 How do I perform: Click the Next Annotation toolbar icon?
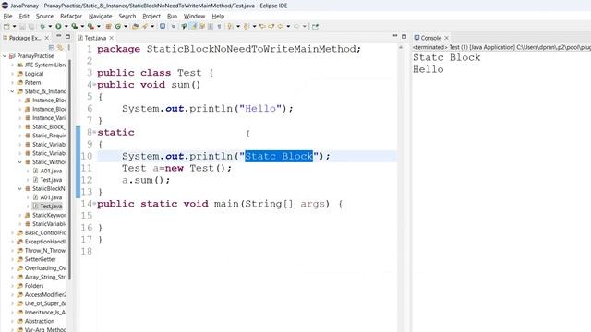[x=229, y=27]
